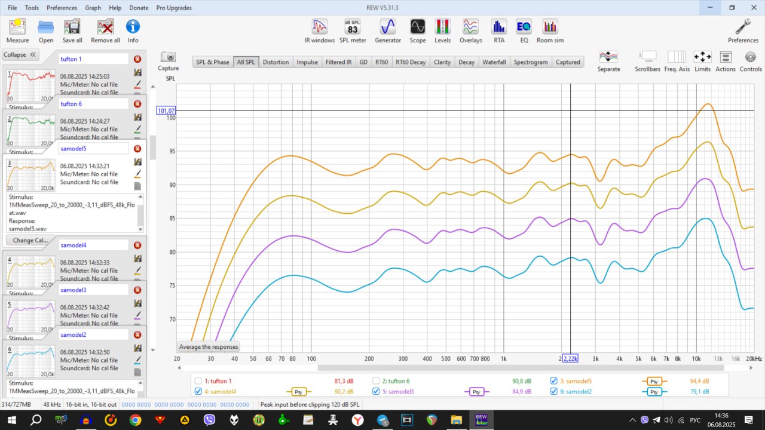Uncheck the samodel5 trace checkbox
Screen dimensions: 765x430
point(554,381)
